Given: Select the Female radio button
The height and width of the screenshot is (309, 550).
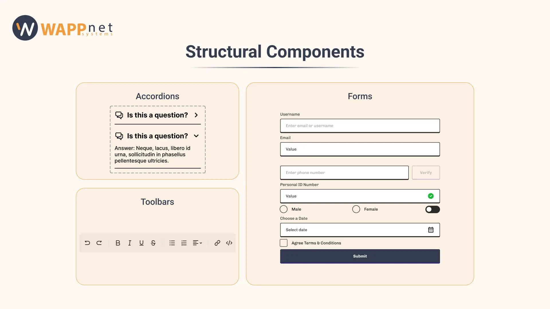Looking at the screenshot, I should pos(355,209).
